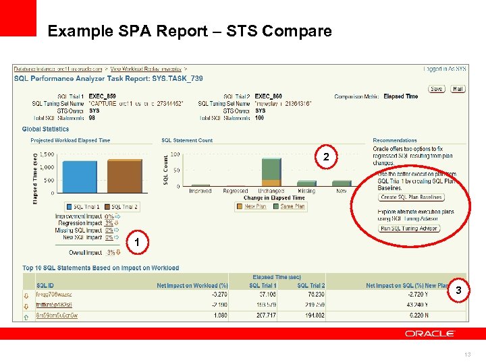Click the Global Statistics section heading

coord(46,129)
